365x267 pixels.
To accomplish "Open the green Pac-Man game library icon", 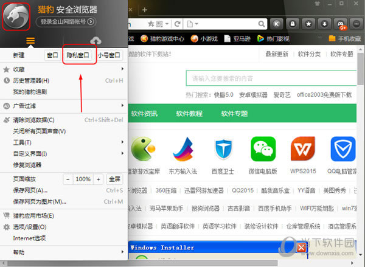I will [x=143, y=149].
